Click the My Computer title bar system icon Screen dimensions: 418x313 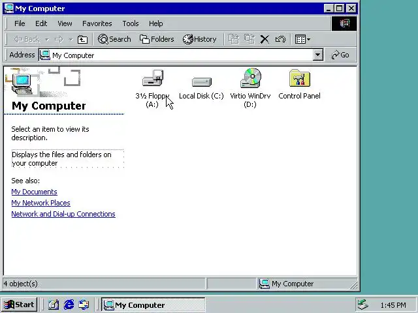(9, 8)
